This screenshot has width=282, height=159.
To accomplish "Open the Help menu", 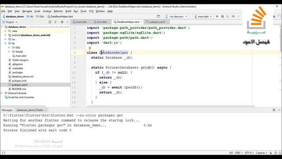I will [x=110, y=11].
